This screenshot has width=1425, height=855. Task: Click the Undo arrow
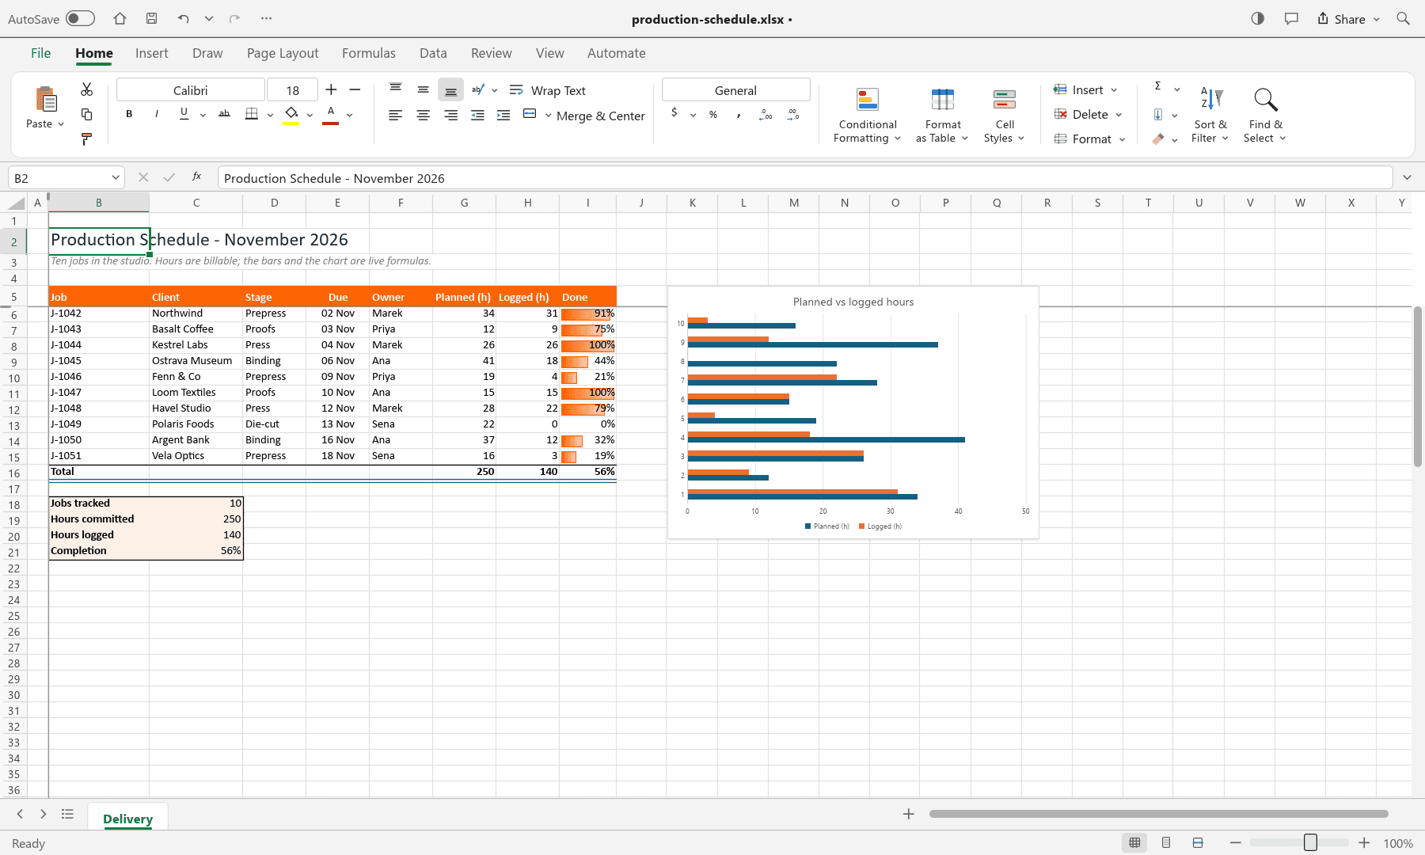(184, 18)
